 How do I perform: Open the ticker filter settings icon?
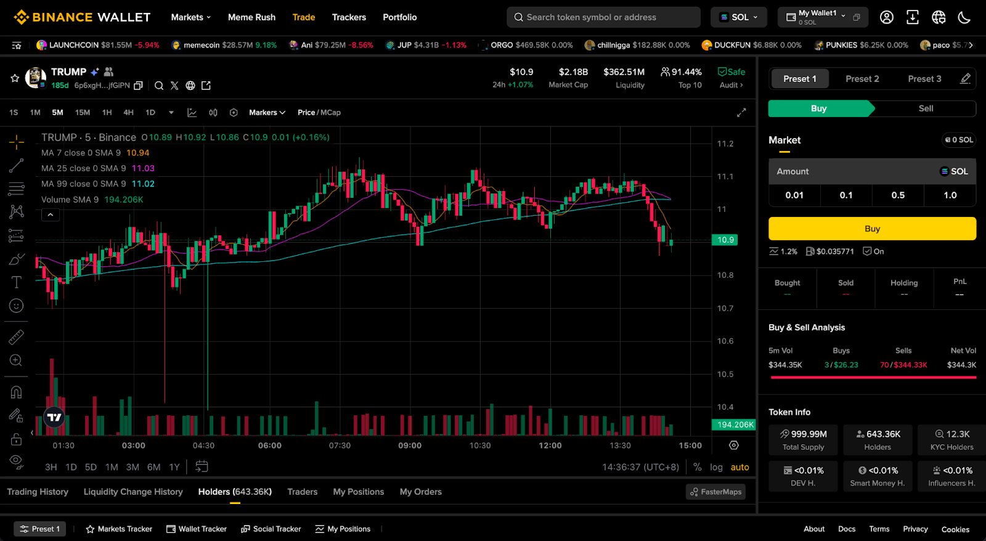(17, 46)
